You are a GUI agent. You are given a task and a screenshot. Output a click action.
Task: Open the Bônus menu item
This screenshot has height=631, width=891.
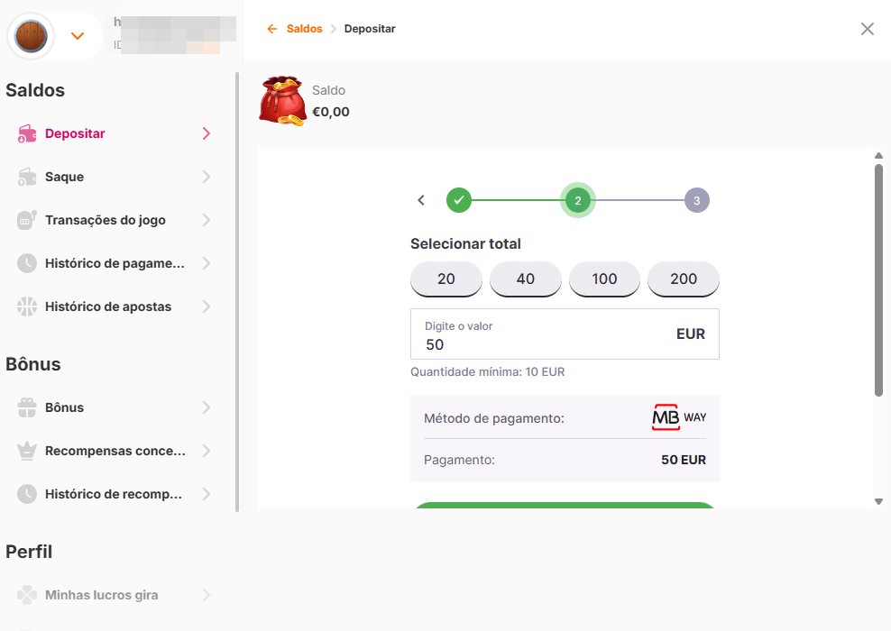click(115, 407)
